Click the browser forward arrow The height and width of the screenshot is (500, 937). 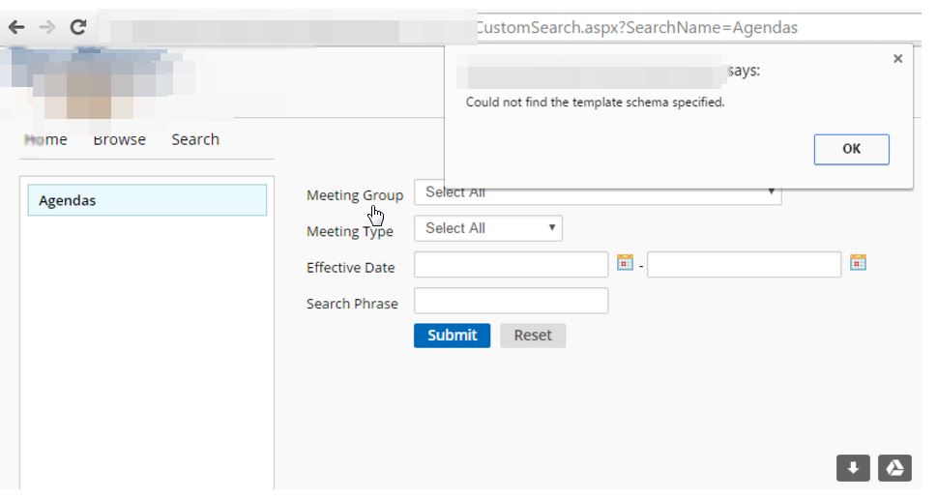coord(44,28)
